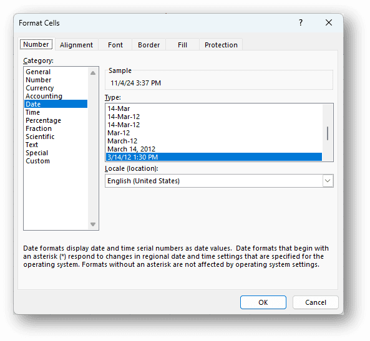The height and width of the screenshot is (341, 370).
Task: Open the Locale (location) dropdown arrow
Action: (x=328, y=181)
